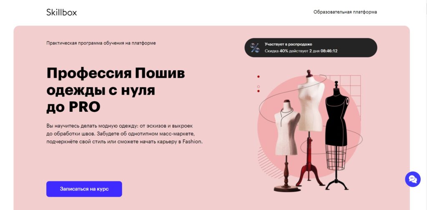Image resolution: width=427 pixels, height=210 pixels.
Task: Click the course description paragraph
Action: click(x=124, y=133)
